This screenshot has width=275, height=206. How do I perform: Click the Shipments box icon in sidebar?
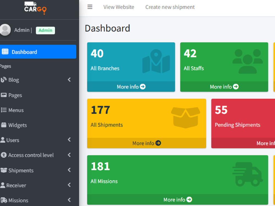coord(4,170)
